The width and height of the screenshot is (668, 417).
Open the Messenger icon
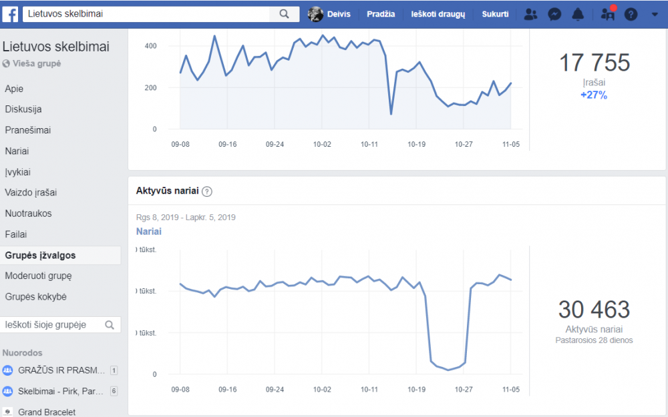tap(554, 15)
